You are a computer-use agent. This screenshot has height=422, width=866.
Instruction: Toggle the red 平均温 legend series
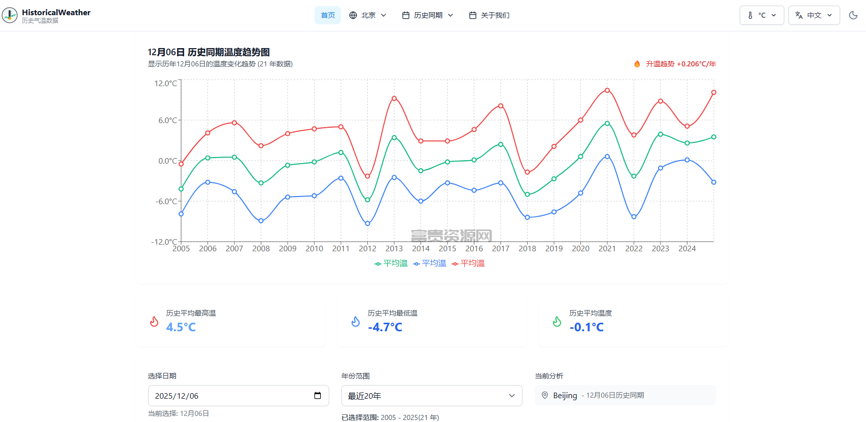click(x=468, y=263)
